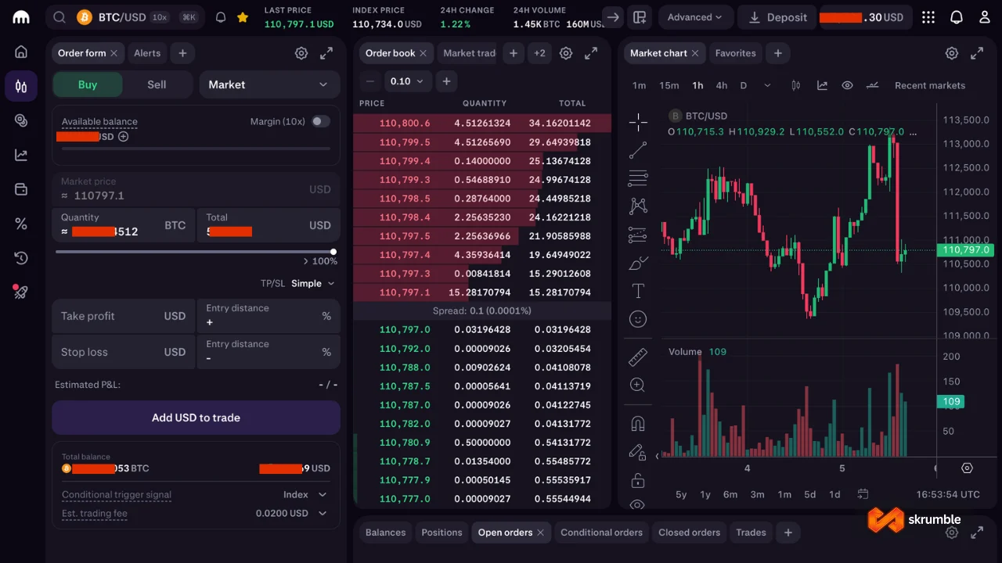Open order book grouping 0.10 dropdown
1002x563 pixels.
click(407, 81)
